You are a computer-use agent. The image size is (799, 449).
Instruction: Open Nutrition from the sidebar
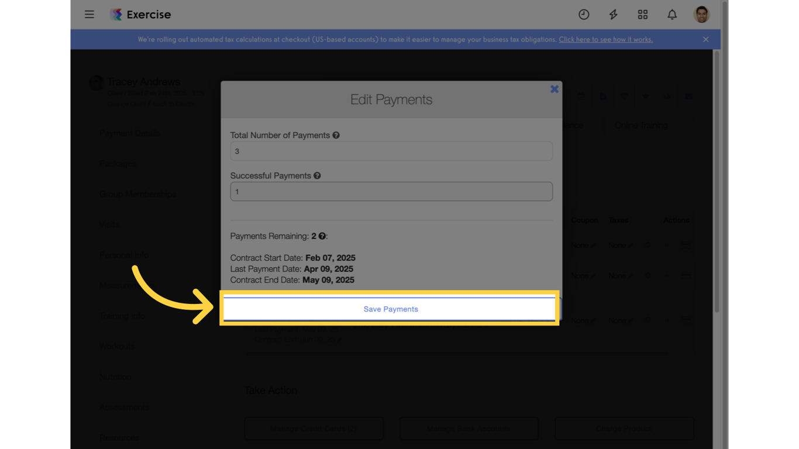[115, 377]
